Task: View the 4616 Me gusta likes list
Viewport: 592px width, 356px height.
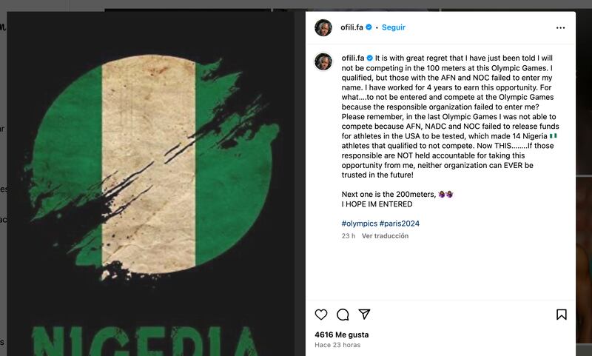Action: [x=342, y=335]
